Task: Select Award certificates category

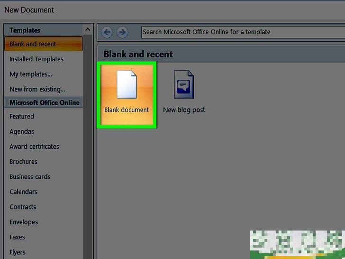Action: point(34,147)
